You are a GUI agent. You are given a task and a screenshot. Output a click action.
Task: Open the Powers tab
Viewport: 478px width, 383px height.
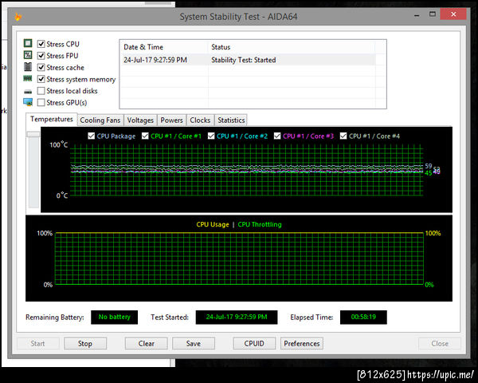(x=171, y=120)
